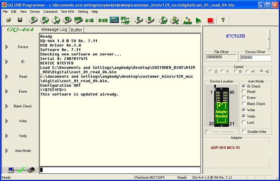280x181 pixels.
Task: Expand the Erase option in left panel
Action: [x=6, y=91]
